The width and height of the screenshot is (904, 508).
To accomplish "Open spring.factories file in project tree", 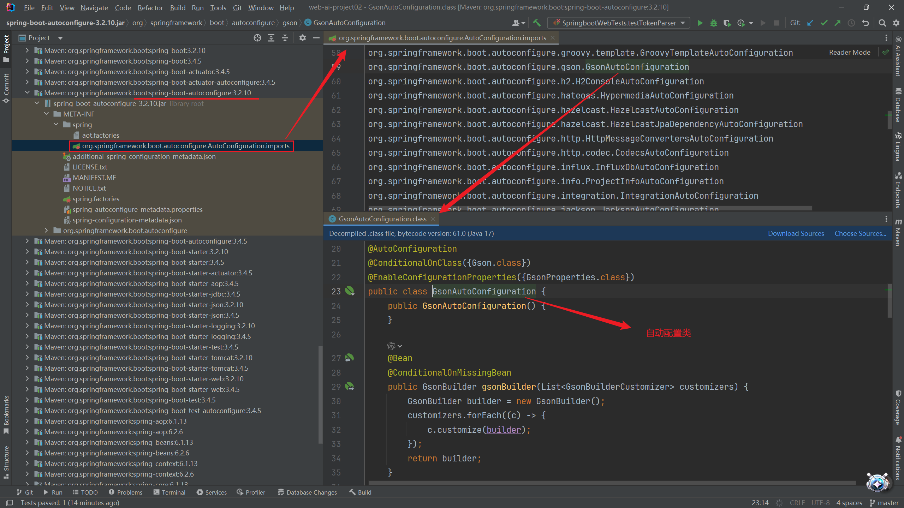I will coord(96,199).
